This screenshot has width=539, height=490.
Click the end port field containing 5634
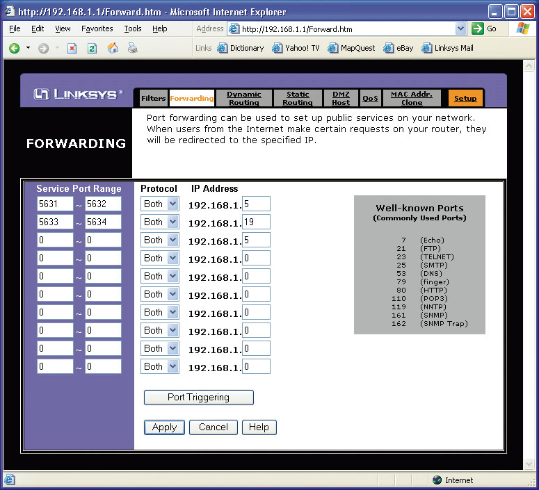tap(103, 222)
